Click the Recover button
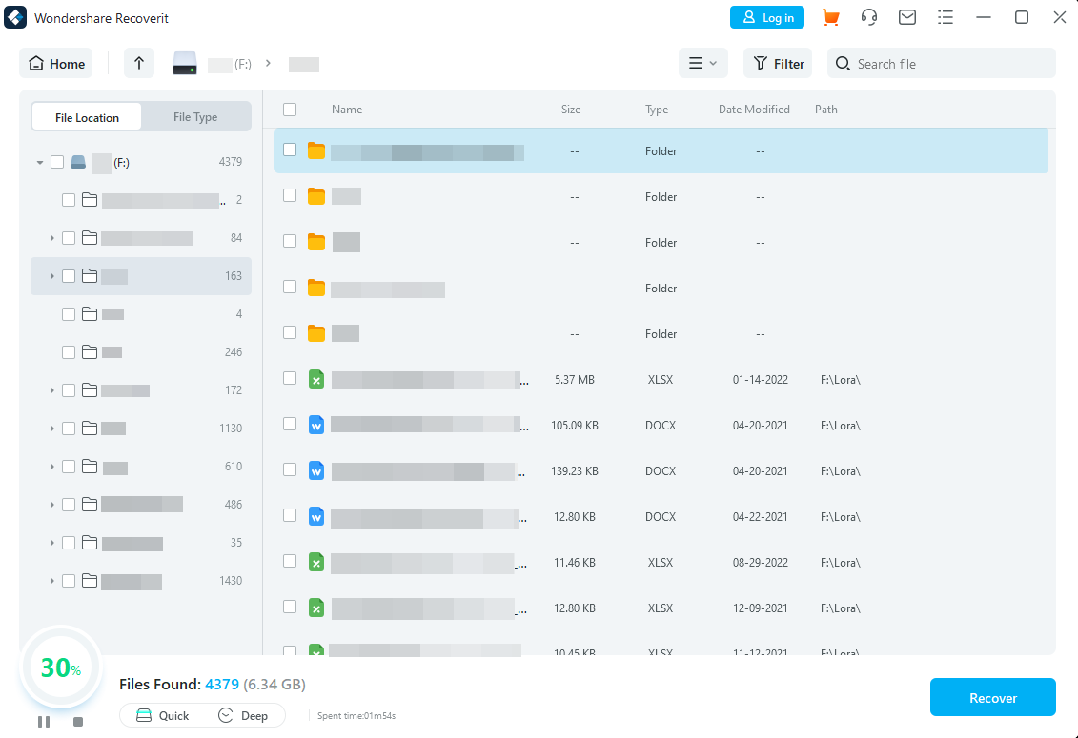Viewport: 1078px width, 738px height. coord(992,698)
